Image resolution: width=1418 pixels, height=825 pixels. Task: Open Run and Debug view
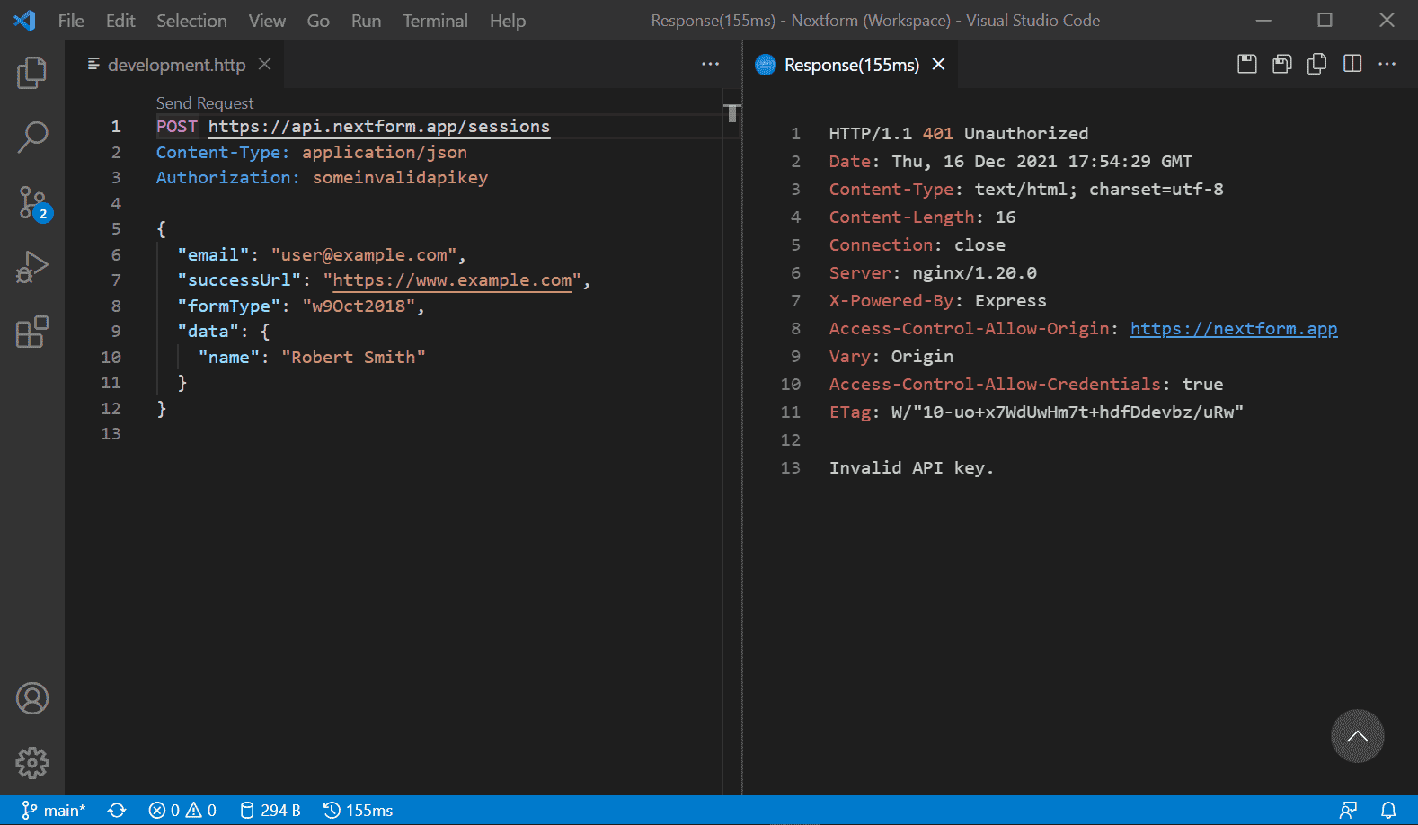point(32,268)
